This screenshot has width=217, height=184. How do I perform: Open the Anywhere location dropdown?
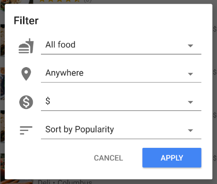pyautogui.click(x=121, y=73)
